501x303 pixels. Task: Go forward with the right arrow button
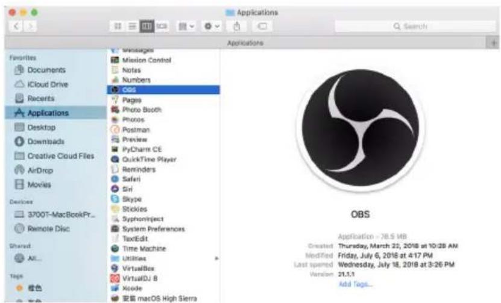click(x=30, y=26)
